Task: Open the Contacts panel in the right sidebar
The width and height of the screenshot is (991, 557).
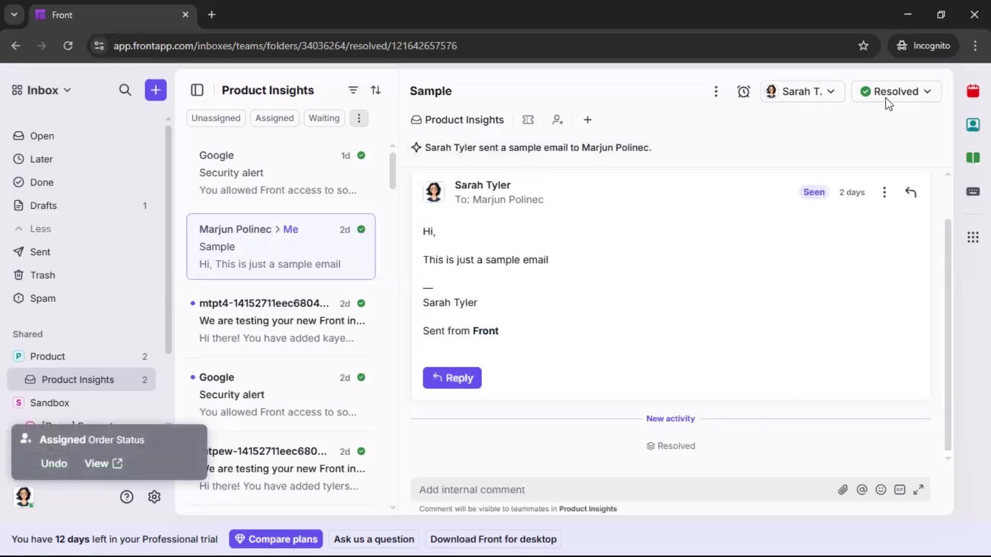Action: point(973,125)
